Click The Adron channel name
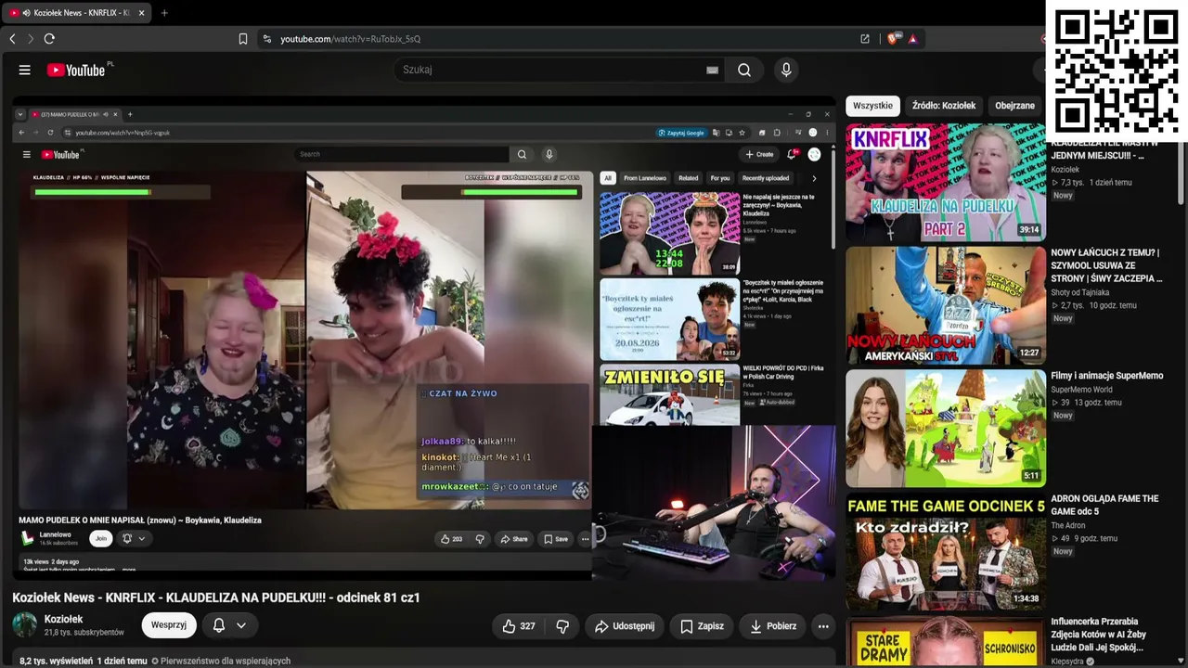The height and width of the screenshot is (668, 1188). click(x=1067, y=525)
